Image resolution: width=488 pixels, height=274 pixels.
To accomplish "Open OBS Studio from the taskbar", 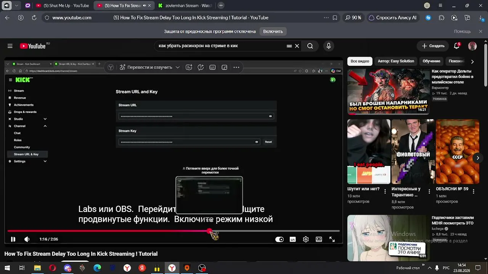I will 202,268.
